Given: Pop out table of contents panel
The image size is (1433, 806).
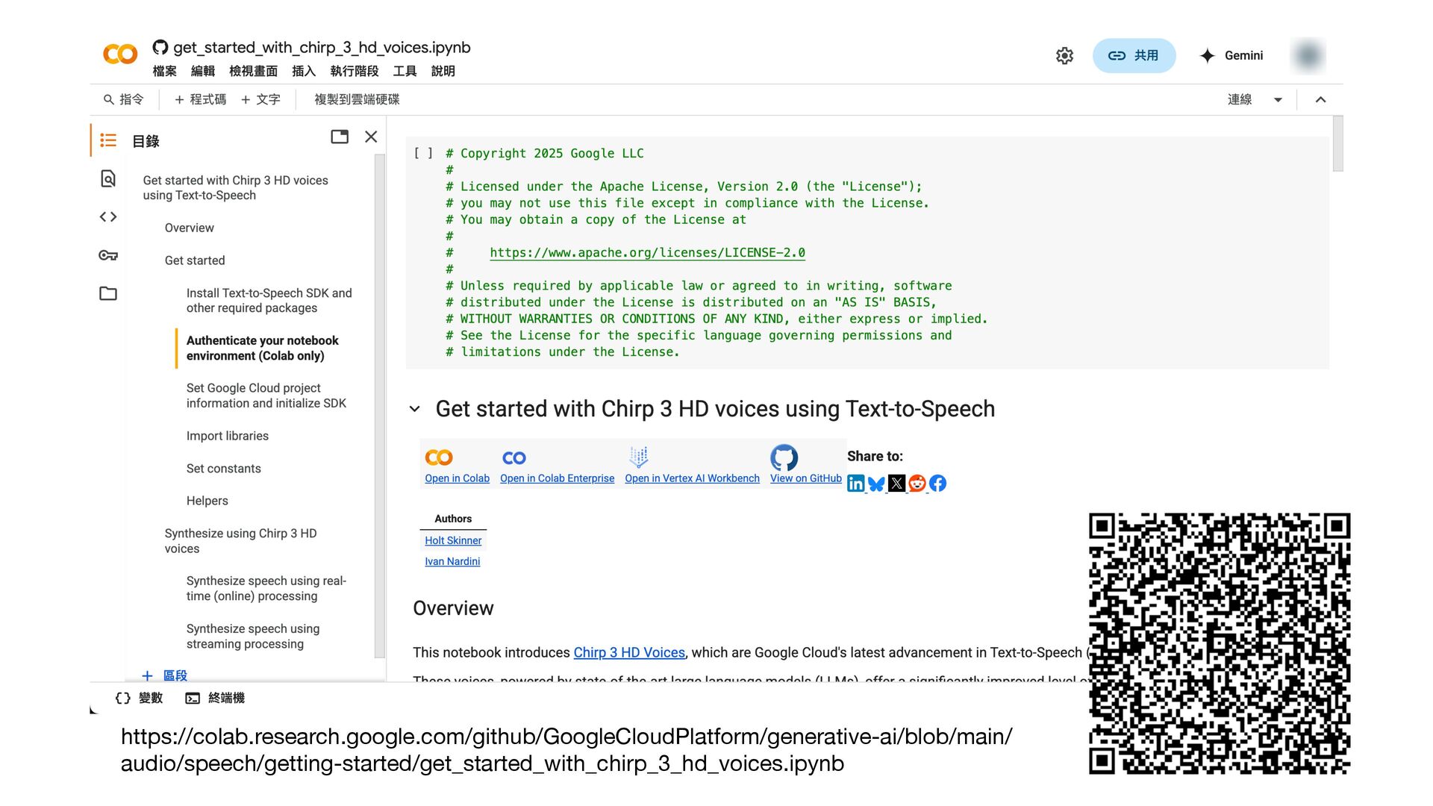Looking at the screenshot, I should (340, 137).
